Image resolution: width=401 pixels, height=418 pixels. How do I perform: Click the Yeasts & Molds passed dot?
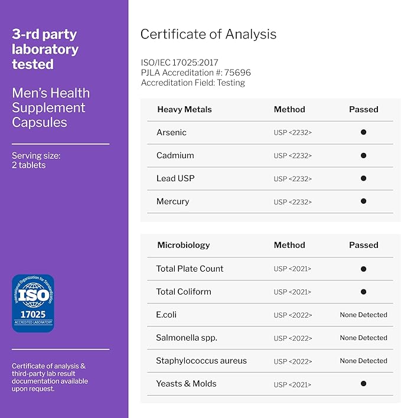tap(363, 384)
